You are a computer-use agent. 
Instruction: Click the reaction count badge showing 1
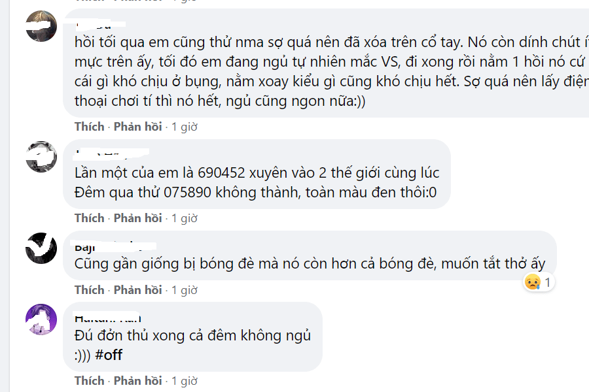[548, 282]
